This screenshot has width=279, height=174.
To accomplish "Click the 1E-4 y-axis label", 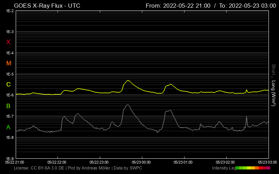I will point(10,53).
